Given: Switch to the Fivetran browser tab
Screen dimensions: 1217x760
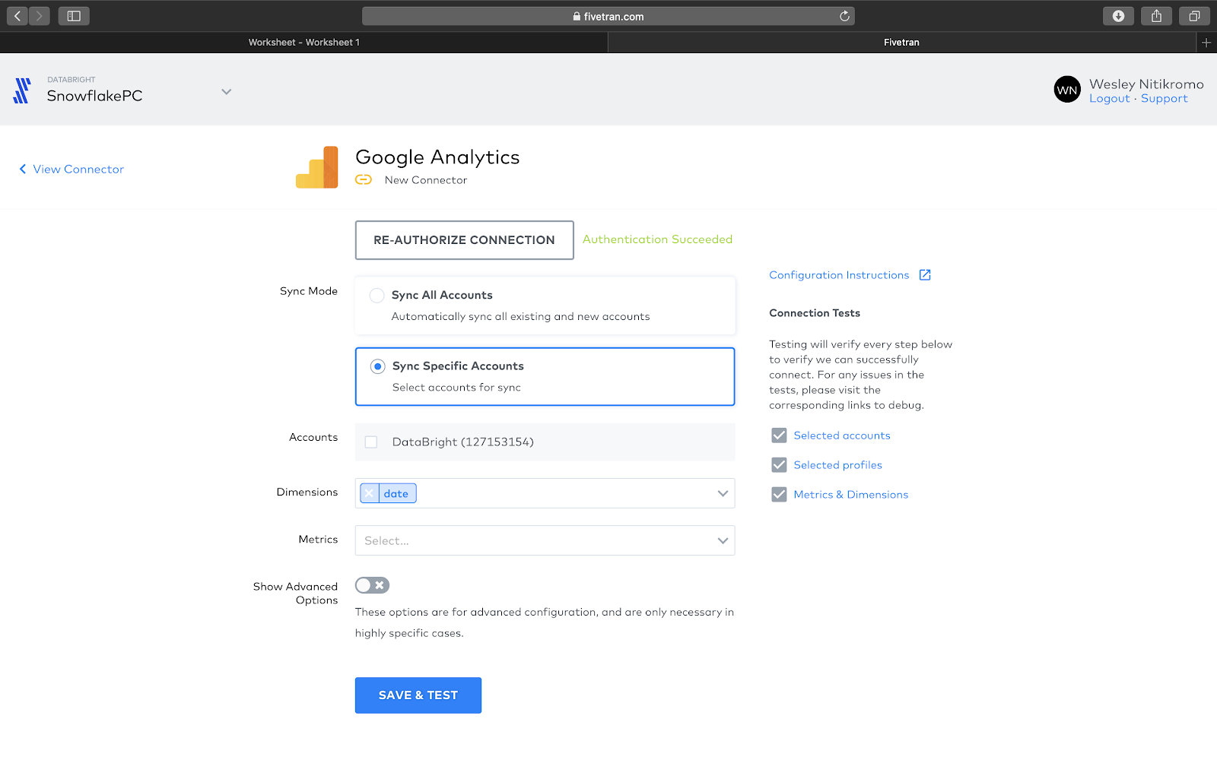Looking at the screenshot, I should [x=902, y=43].
